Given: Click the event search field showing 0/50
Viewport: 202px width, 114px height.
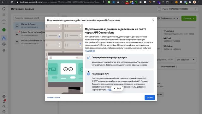Looking at the screenshot, I should [x=165, y=60].
